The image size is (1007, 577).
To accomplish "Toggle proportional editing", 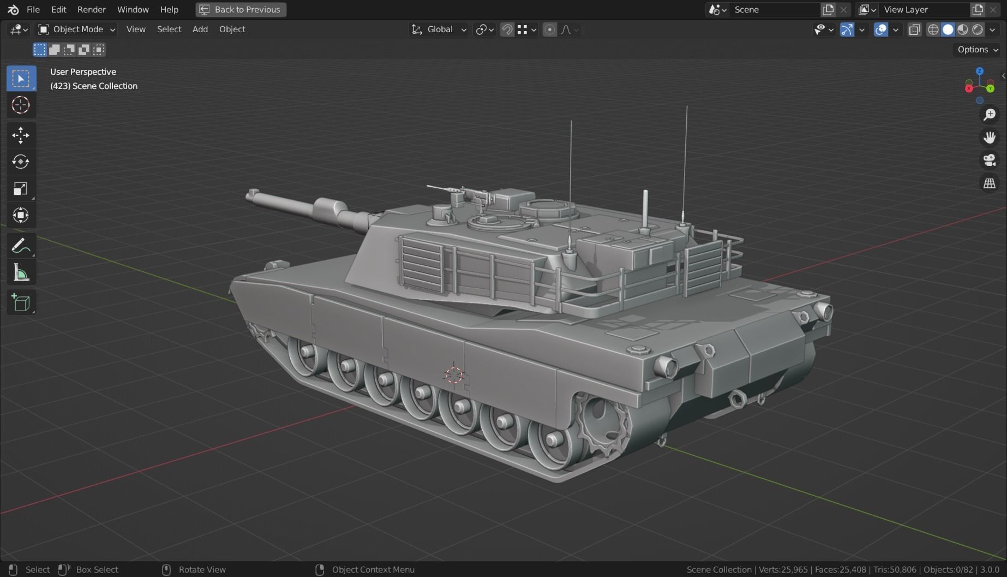I will click(550, 29).
